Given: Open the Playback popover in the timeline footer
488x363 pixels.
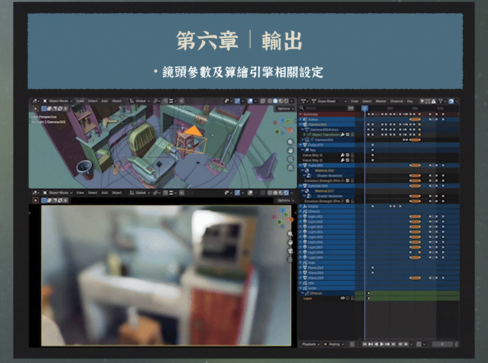Looking at the screenshot, I should click(310, 344).
